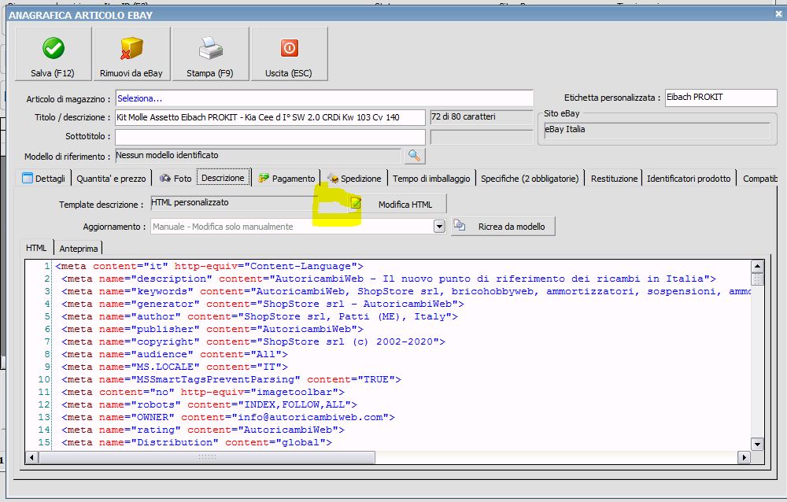The height and width of the screenshot is (502, 787).
Task: Click the magnifier next to Modello di riferimento
Action: (x=414, y=156)
